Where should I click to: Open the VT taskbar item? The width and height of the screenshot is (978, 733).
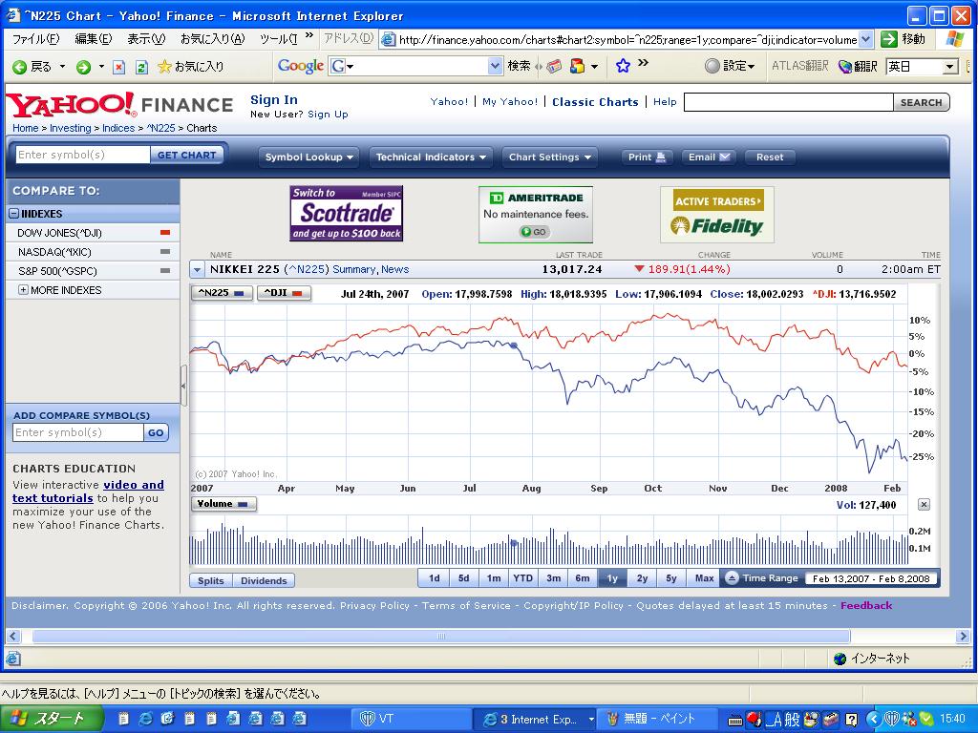412,719
